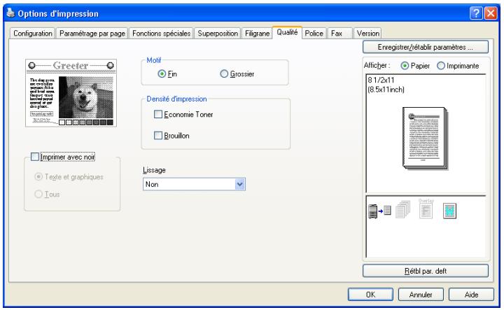Click the paper preview page image
This screenshot has height=310, width=504.
pyautogui.click(x=425, y=138)
